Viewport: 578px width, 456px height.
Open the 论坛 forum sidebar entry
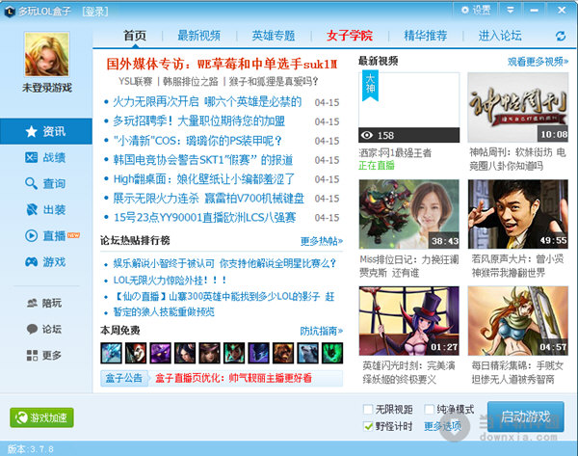(44, 329)
